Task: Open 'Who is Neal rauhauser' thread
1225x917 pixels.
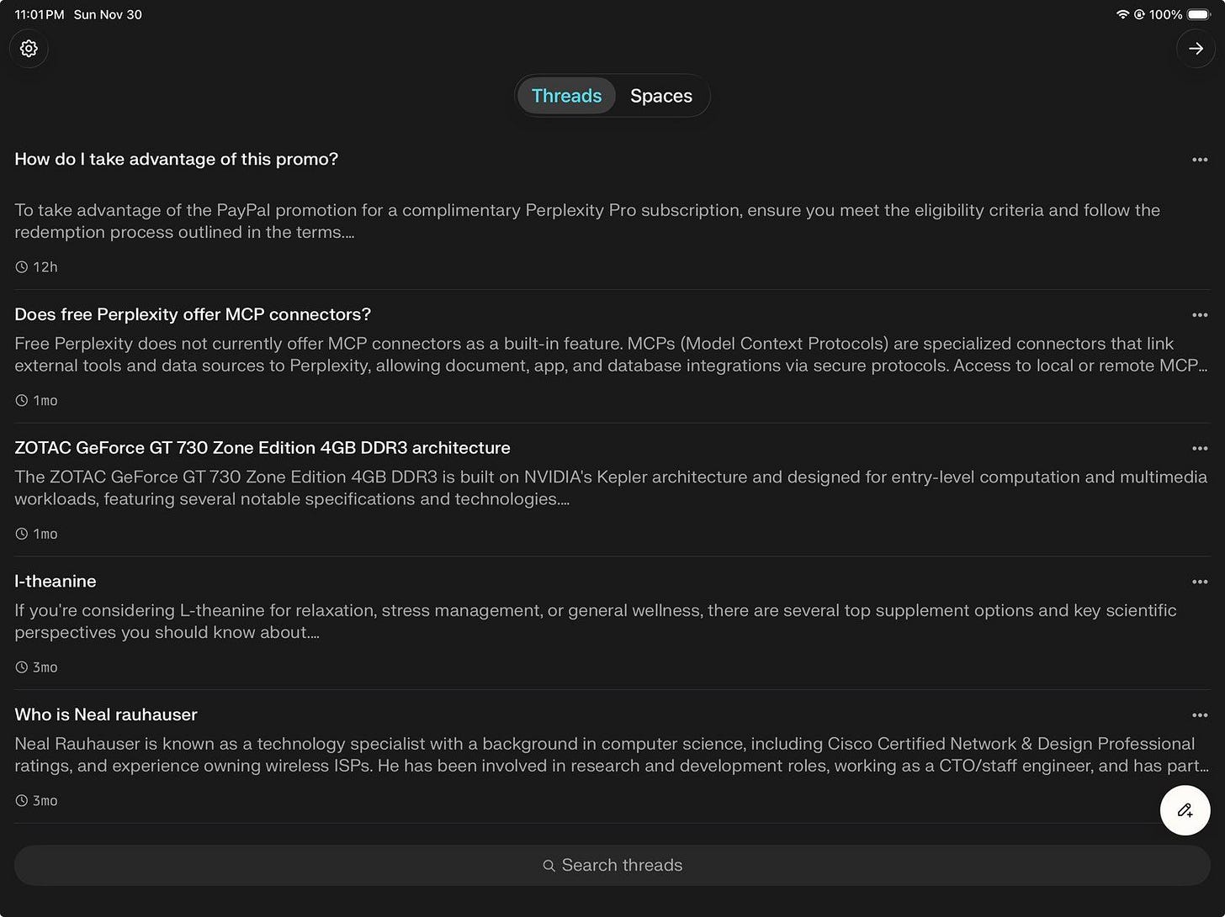Action: click(x=106, y=714)
